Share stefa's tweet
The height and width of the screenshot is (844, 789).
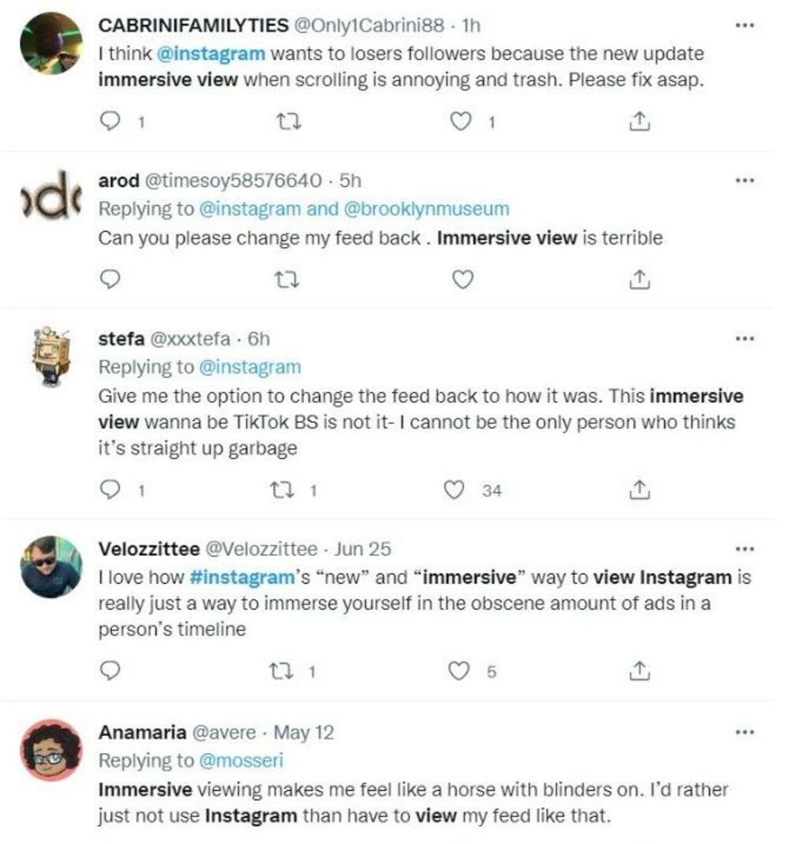point(638,491)
